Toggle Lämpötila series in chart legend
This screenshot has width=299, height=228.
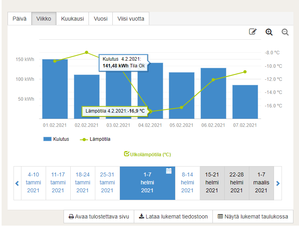95,139
